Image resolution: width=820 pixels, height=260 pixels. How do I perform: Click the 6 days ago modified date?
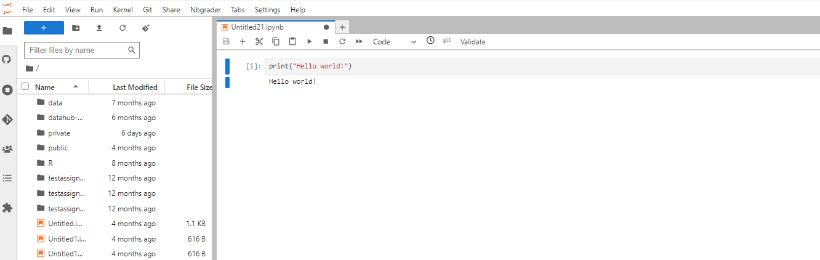click(x=139, y=133)
